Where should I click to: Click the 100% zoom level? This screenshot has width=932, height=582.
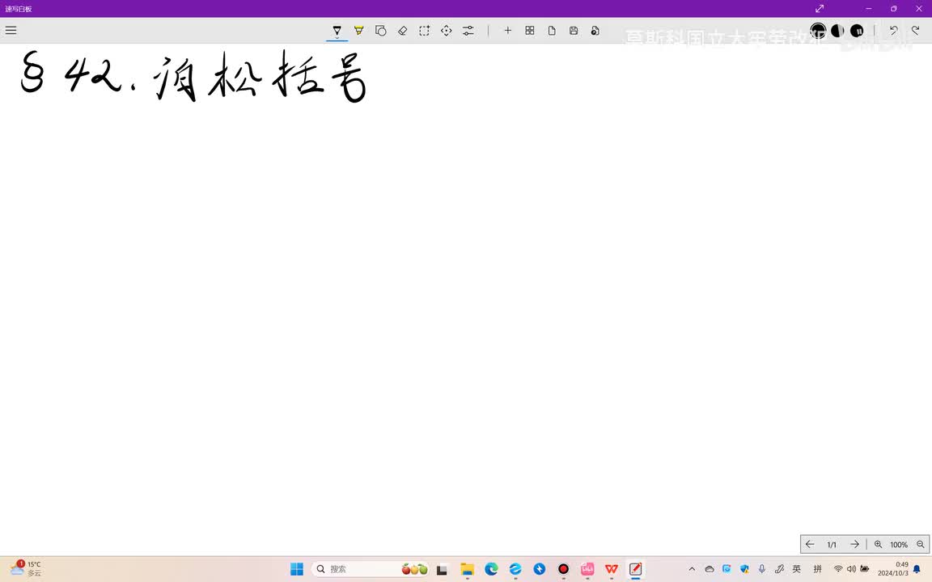tap(899, 545)
